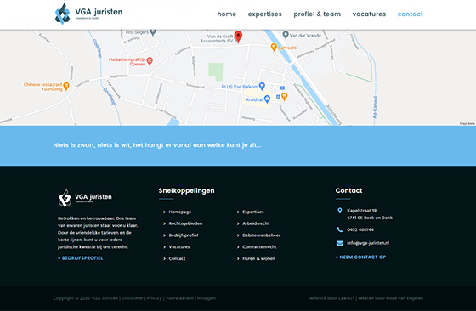Open the Arbeidsrecht link
This screenshot has width=476, height=311.
point(256,223)
